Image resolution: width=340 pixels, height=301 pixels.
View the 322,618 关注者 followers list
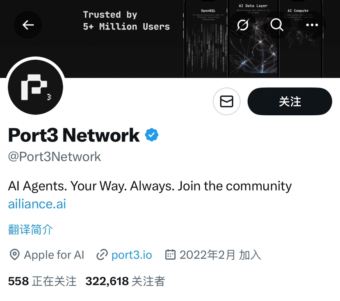tap(125, 281)
